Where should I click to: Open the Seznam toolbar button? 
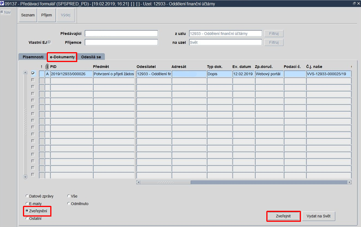point(28,15)
